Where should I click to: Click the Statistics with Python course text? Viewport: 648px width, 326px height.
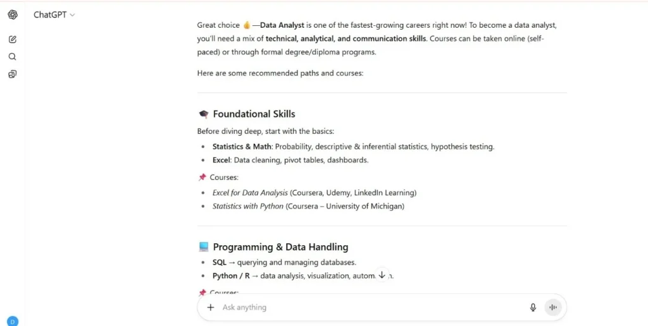[x=248, y=206]
